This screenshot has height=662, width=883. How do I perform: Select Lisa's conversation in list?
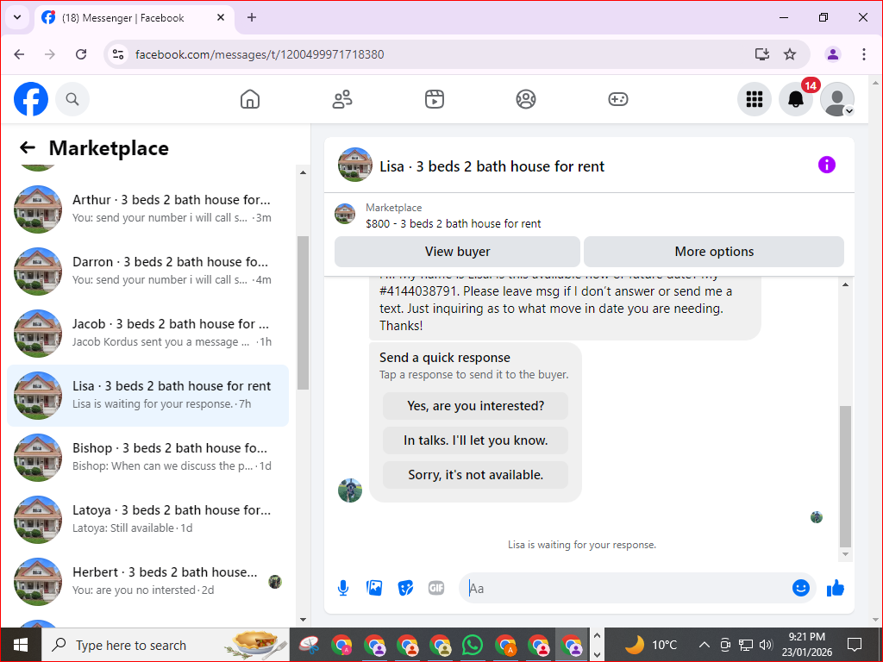coord(147,395)
